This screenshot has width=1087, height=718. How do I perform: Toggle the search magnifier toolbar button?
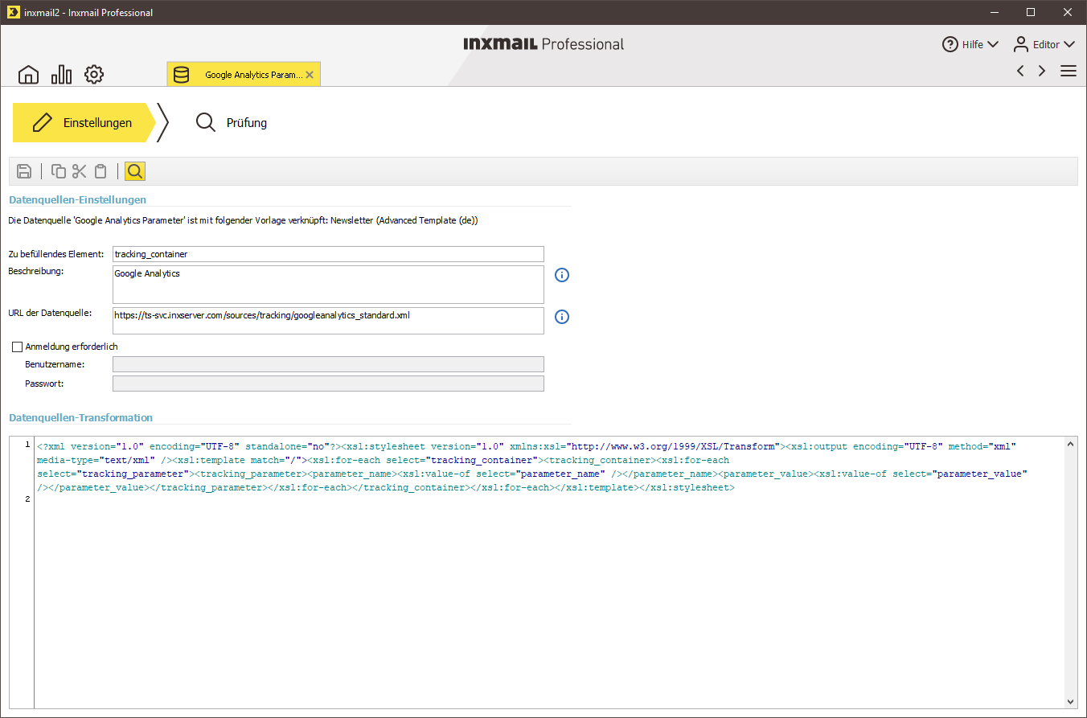pyautogui.click(x=135, y=170)
